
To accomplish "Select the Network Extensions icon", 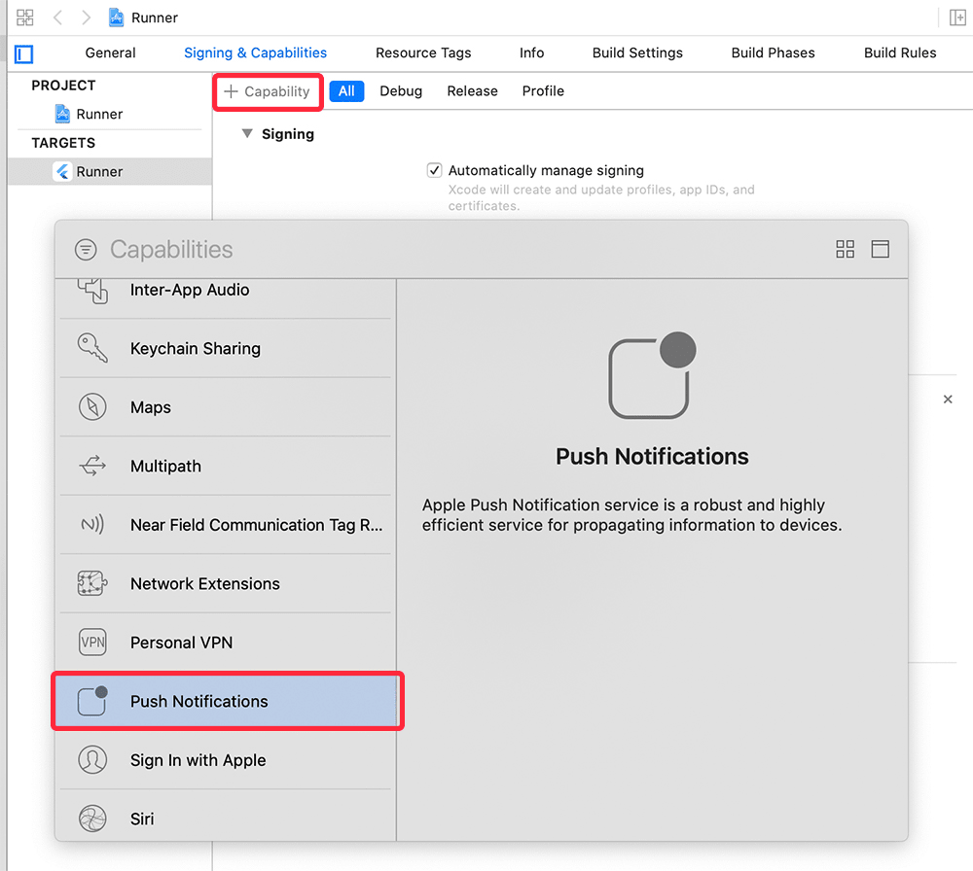I will (x=92, y=583).
